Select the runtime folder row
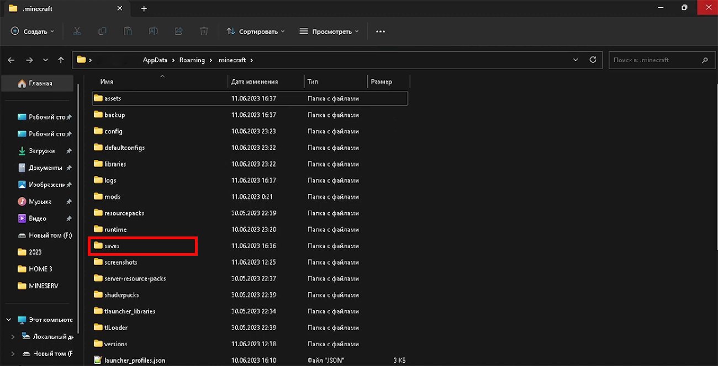Screen dimensions: 718x366 tap(250, 229)
